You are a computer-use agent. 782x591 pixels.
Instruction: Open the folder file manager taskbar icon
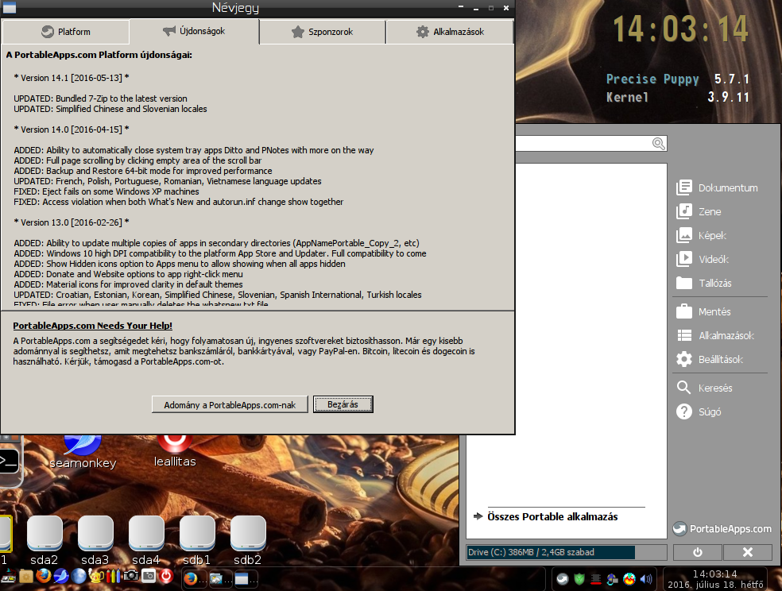(26, 577)
